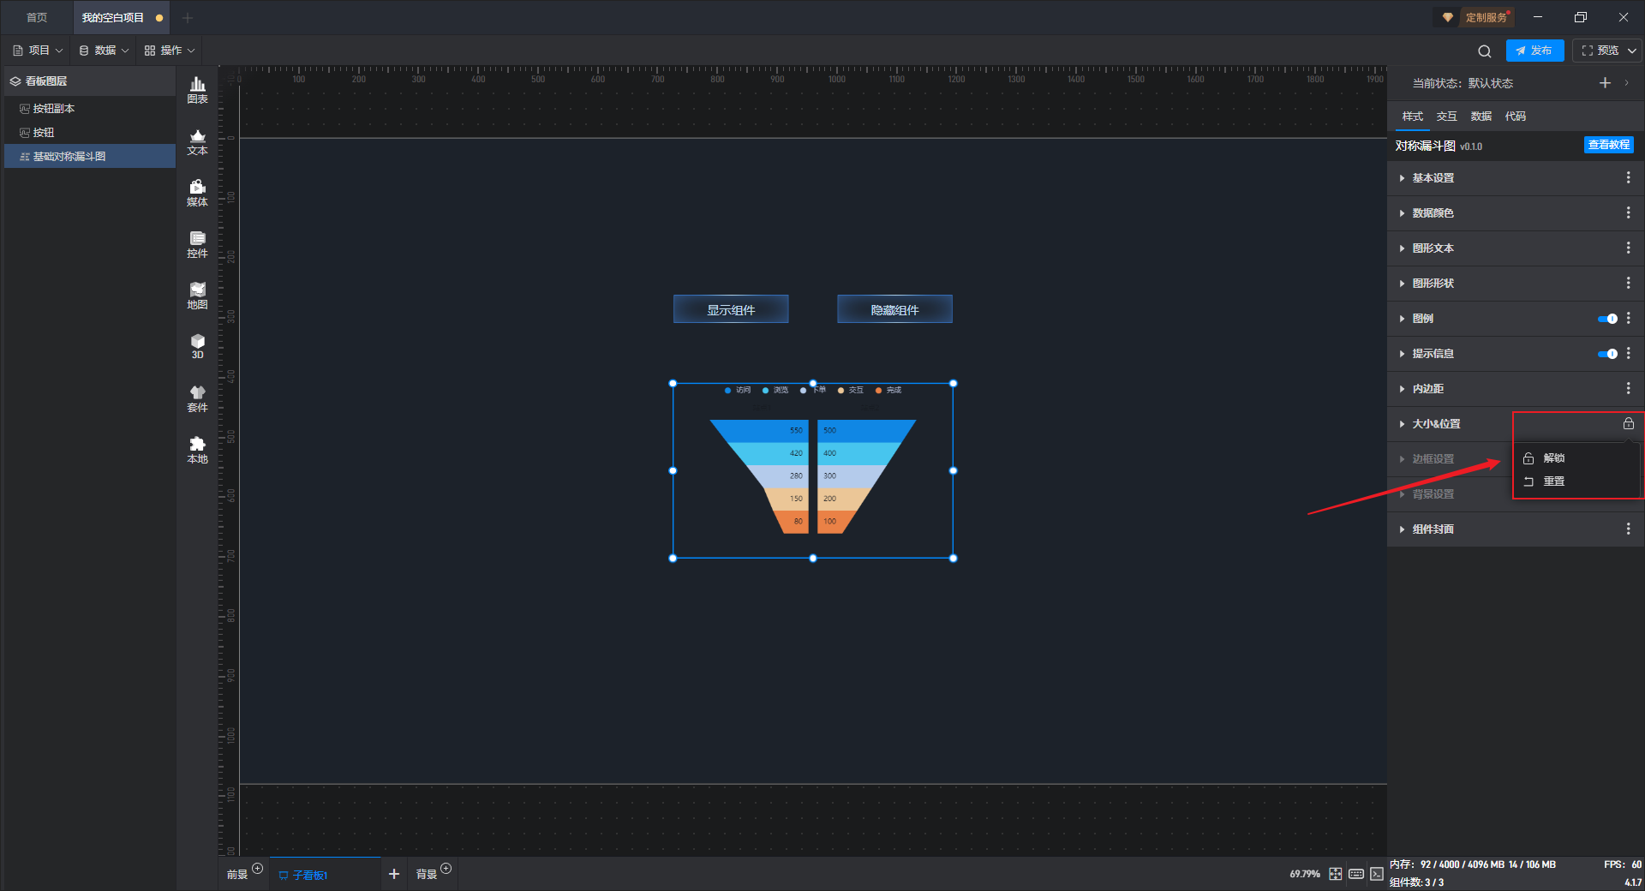
Task: Click the lock icon on 大小&位置
Action: click(x=1628, y=423)
